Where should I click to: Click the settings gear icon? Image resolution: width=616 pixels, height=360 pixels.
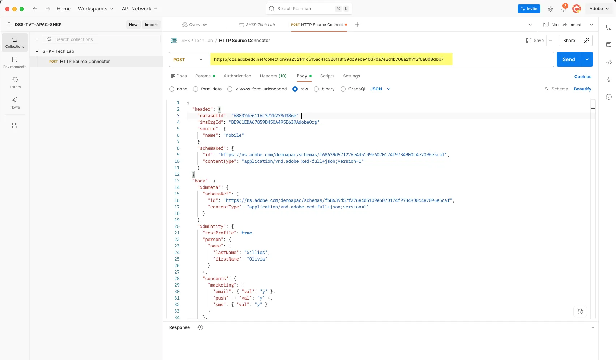click(550, 9)
